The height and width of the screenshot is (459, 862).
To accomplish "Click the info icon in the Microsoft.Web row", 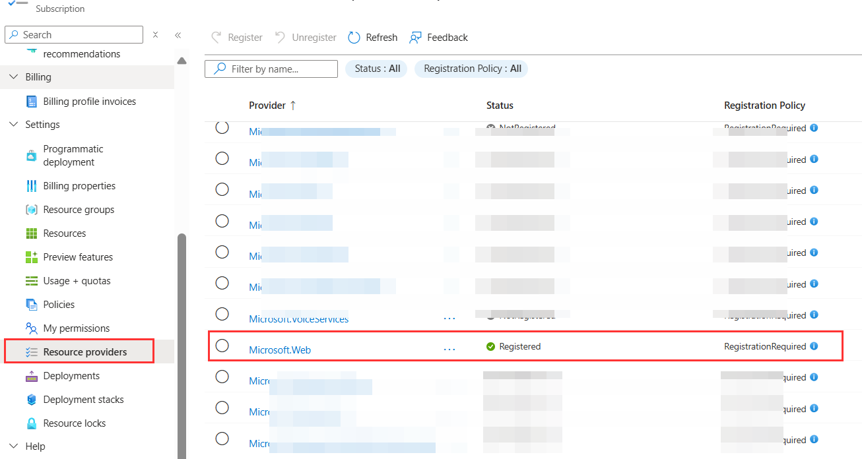I will click(814, 346).
